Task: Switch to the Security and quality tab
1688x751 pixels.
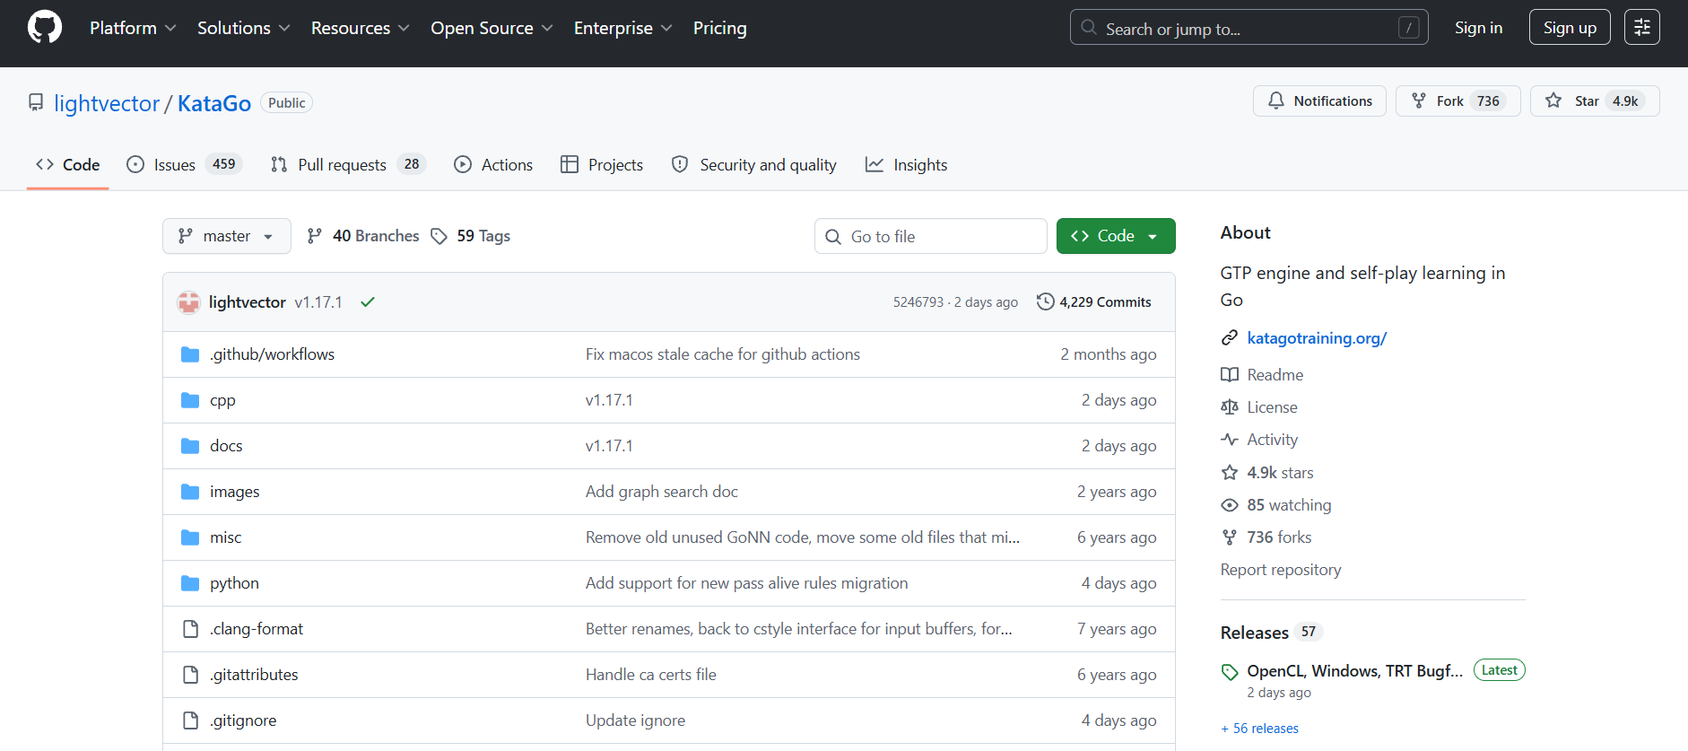Action: click(754, 164)
